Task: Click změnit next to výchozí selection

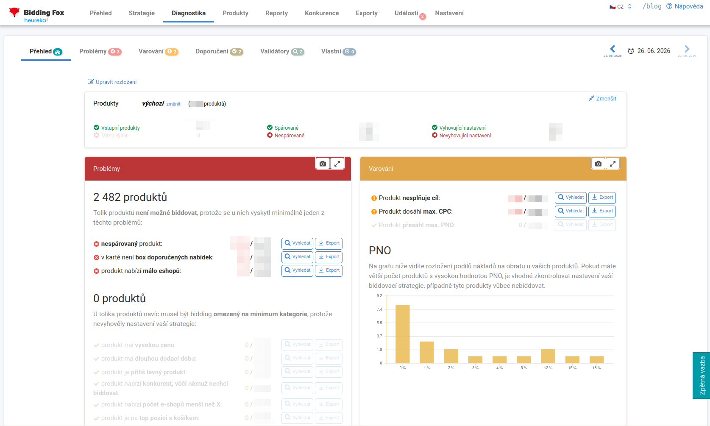Action: click(173, 104)
